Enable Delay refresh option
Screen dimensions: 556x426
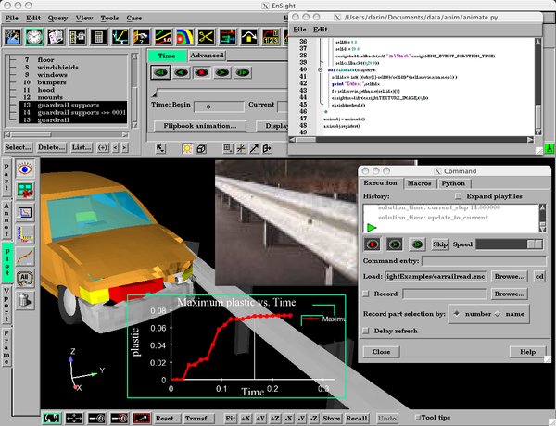365,330
